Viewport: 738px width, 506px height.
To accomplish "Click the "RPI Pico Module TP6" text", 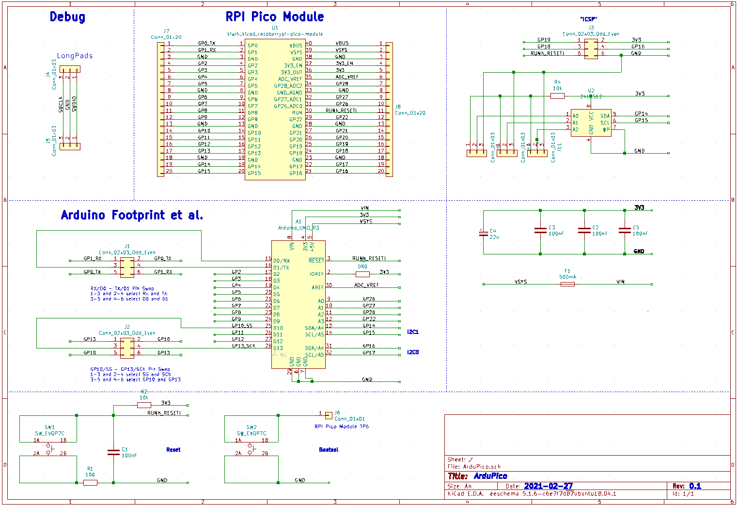I will [x=342, y=427].
